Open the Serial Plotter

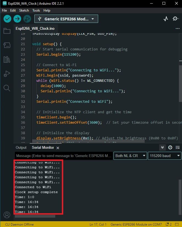tap(166, 19)
